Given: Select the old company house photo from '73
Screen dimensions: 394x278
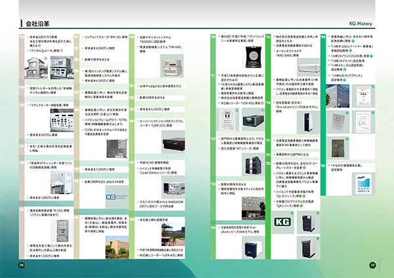Looking at the screenshot, I should click(36, 68).
